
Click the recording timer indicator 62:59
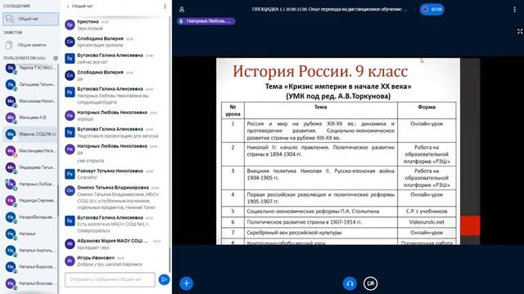[x=431, y=9]
